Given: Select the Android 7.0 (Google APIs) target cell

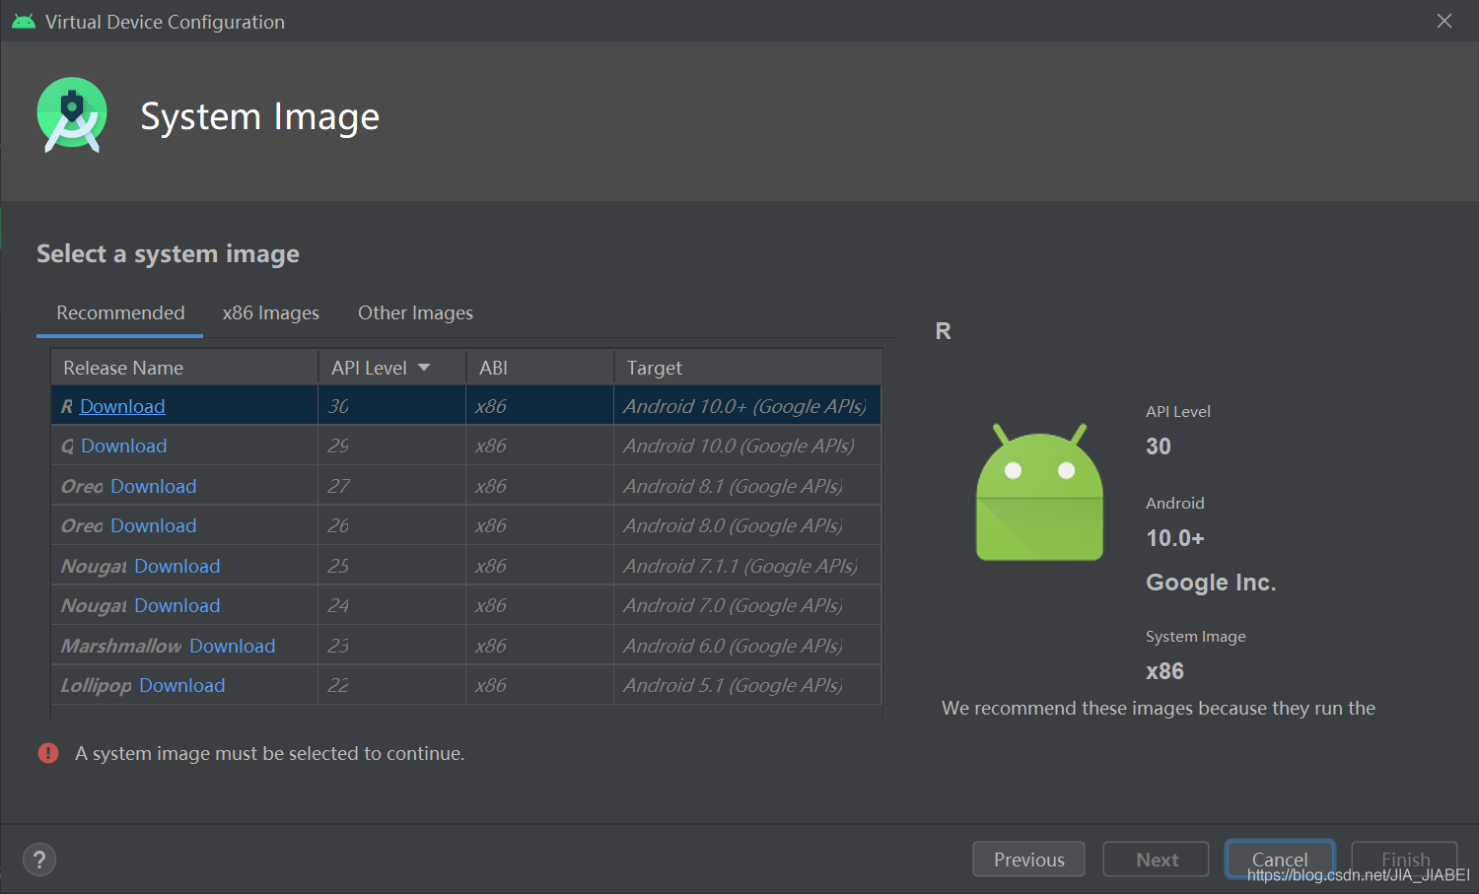Looking at the screenshot, I should (747, 605).
